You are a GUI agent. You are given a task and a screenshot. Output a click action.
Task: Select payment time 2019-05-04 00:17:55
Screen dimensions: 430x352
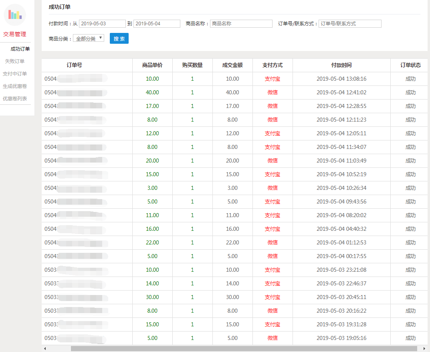(341, 256)
